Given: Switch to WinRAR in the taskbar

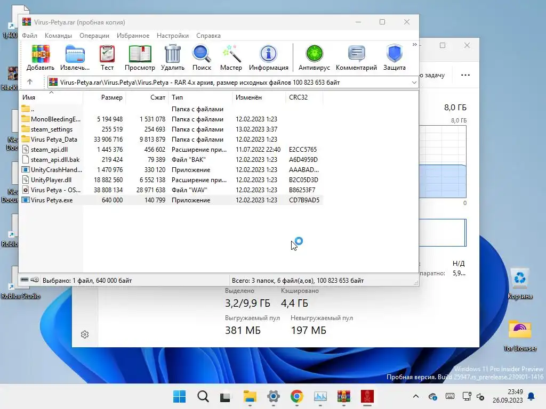Looking at the screenshot, I should click(x=344, y=396).
